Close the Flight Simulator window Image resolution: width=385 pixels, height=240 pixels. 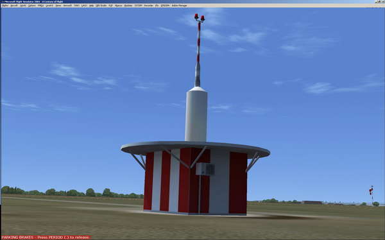tap(382, 1)
